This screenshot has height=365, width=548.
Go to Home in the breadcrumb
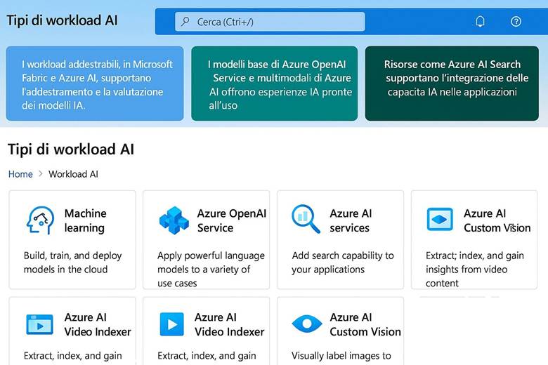(20, 174)
